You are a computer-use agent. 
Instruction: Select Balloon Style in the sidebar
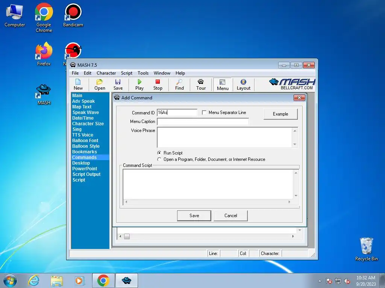click(x=86, y=146)
